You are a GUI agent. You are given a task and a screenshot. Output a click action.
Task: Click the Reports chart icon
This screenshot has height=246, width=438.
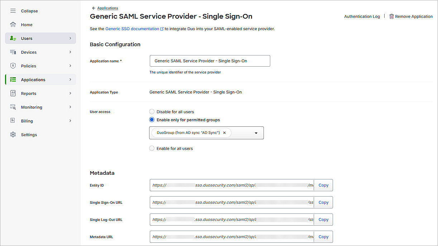pyautogui.click(x=13, y=93)
